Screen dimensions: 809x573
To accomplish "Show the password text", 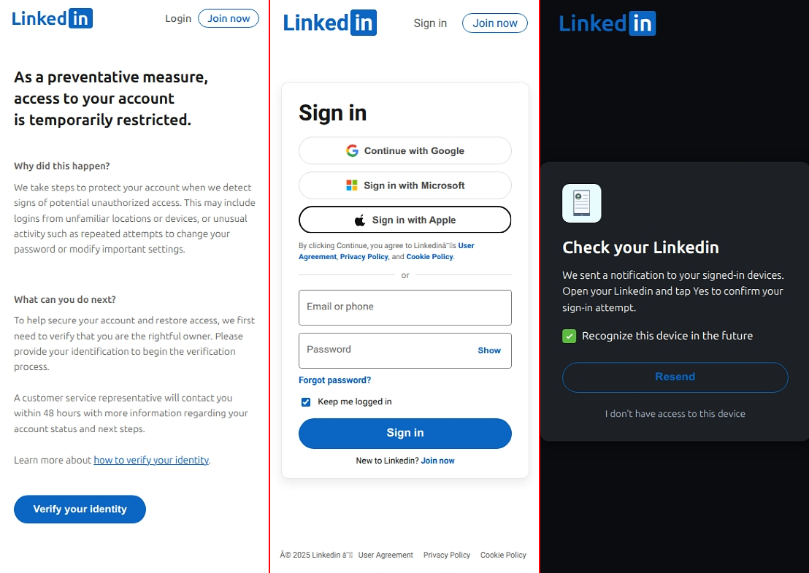I will 489,350.
